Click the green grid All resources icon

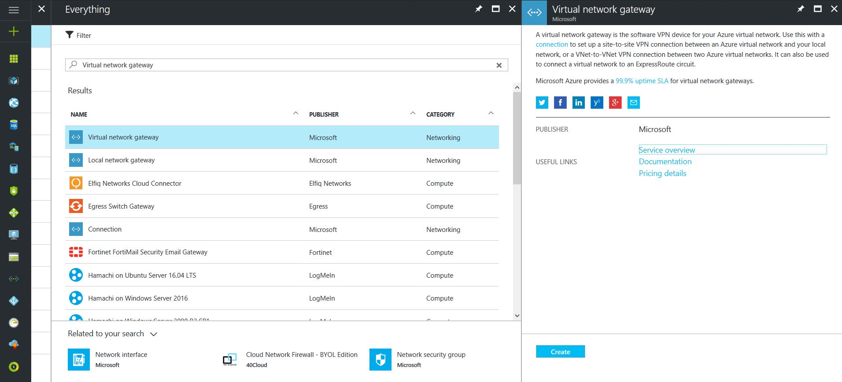(14, 59)
